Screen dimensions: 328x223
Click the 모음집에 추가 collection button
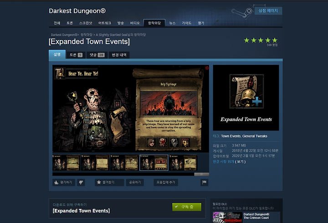(166, 182)
